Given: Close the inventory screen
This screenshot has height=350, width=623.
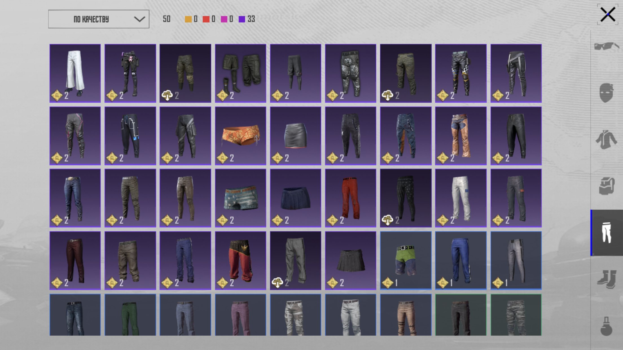Looking at the screenshot, I should (x=607, y=15).
